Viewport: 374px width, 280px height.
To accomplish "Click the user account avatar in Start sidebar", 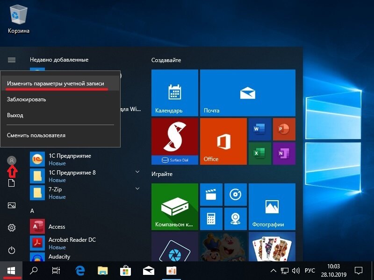I will (11, 161).
